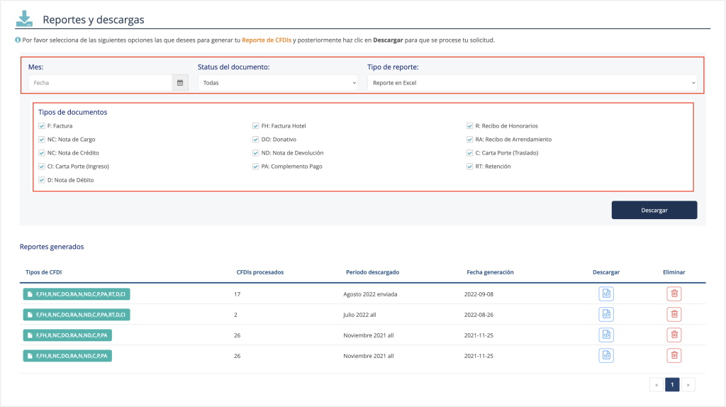This screenshot has width=726, height=407.
Task: Click the CFDIs procesados column header
Action: pos(260,272)
